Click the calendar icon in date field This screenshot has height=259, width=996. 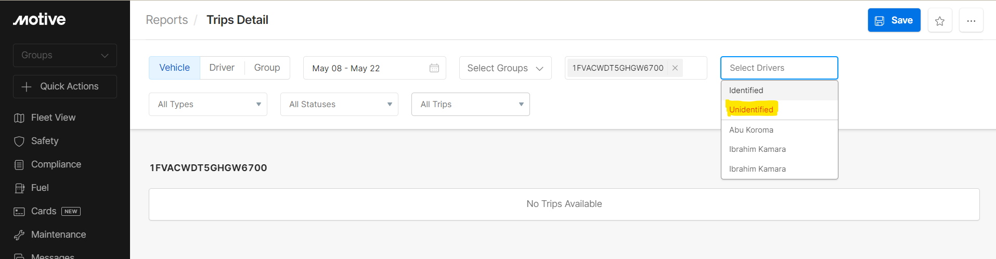click(434, 68)
